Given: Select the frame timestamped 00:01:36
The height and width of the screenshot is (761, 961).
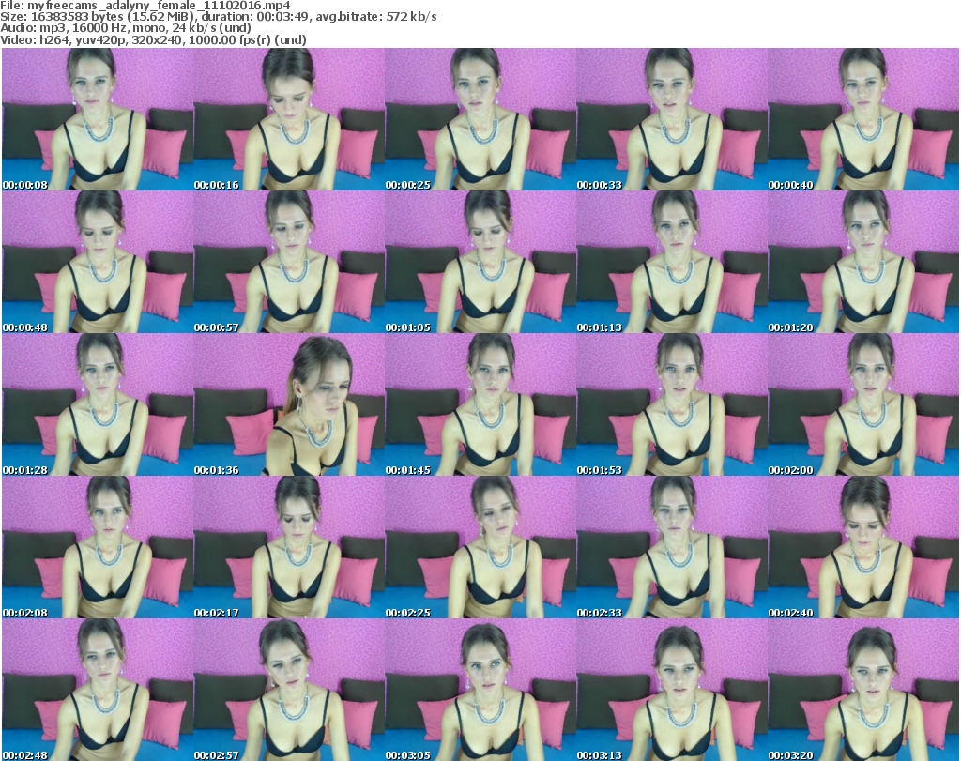Looking at the screenshot, I should click(x=289, y=405).
